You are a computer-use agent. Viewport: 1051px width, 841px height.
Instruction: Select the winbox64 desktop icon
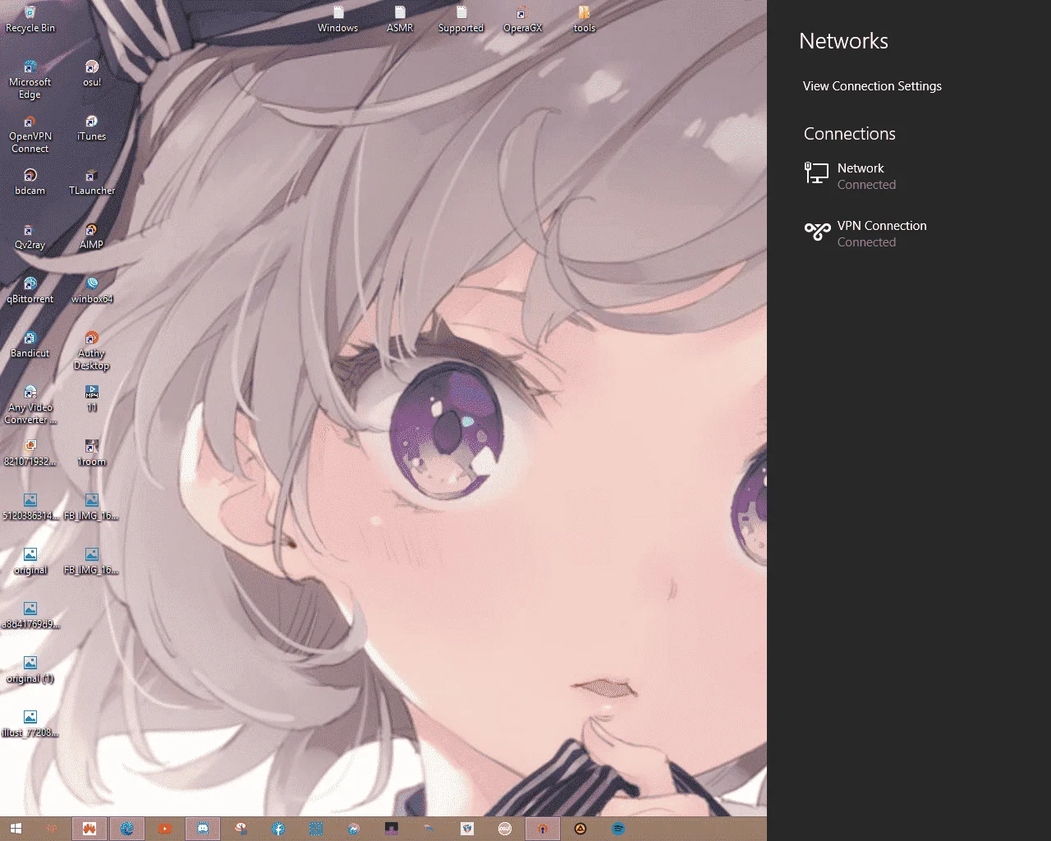coord(92,291)
